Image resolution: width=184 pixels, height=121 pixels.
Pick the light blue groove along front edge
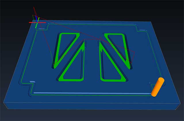[x=92, y=93]
